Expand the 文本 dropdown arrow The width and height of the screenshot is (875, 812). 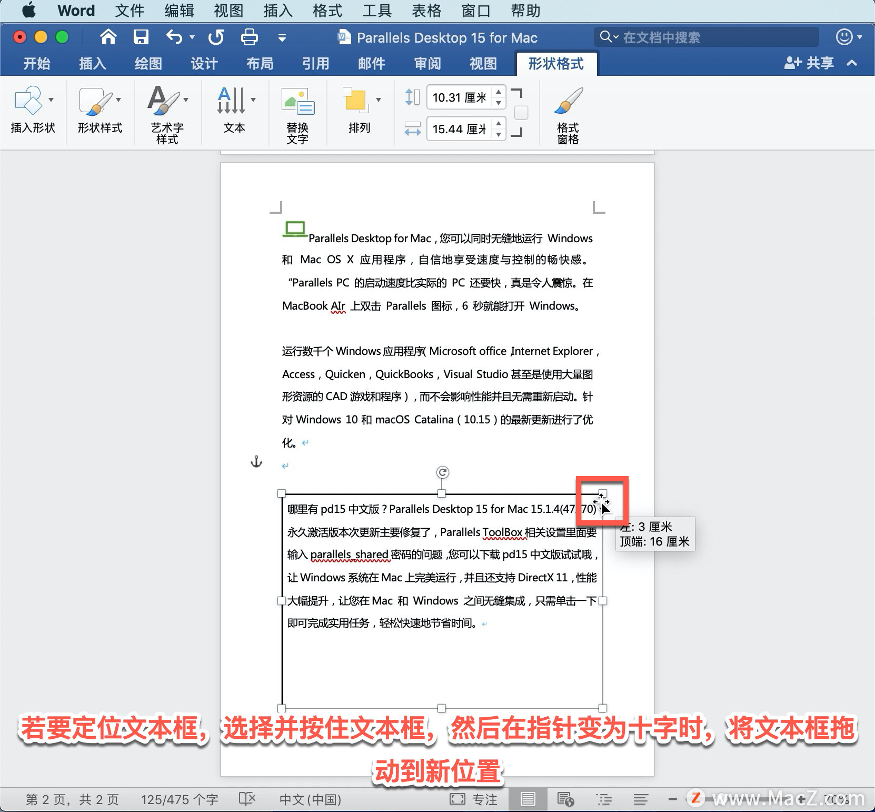253,100
